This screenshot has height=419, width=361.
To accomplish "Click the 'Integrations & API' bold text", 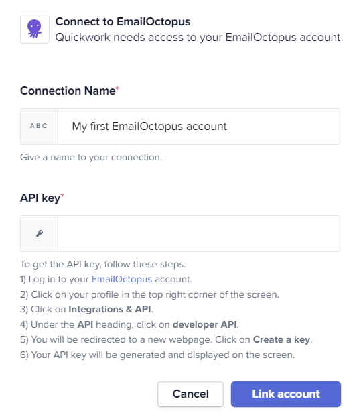I will pyautogui.click(x=110, y=310).
